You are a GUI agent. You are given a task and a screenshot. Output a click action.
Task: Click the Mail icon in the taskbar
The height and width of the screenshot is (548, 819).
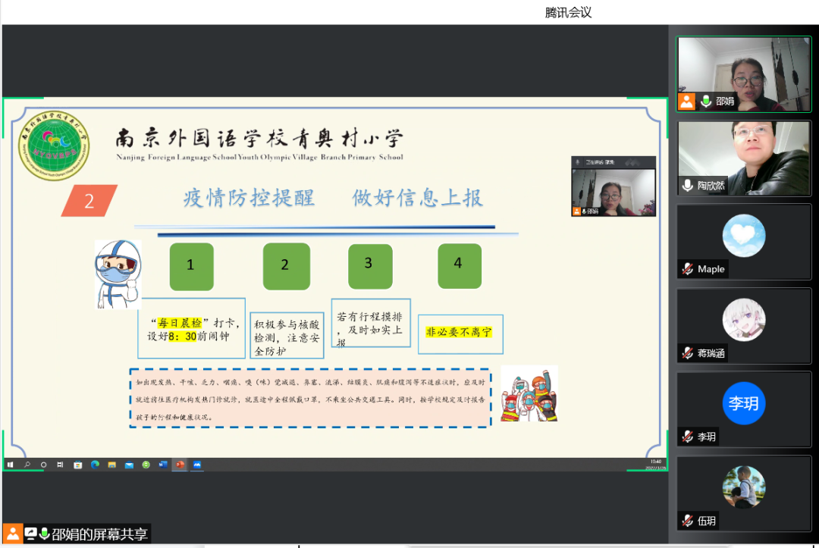pos(129,465)
